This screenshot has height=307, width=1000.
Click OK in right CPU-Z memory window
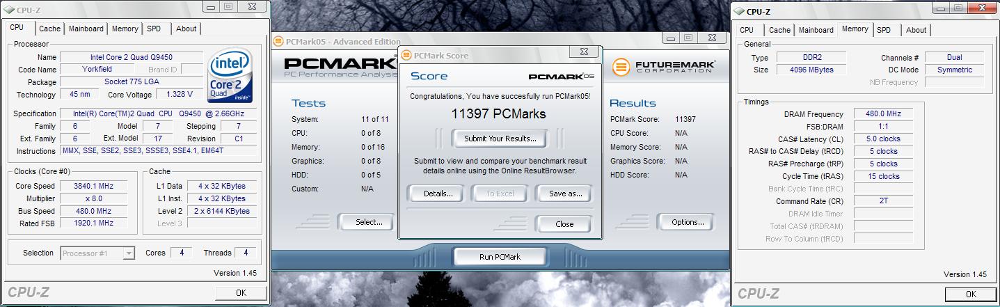pyautogui.click(x=971, y=294)
